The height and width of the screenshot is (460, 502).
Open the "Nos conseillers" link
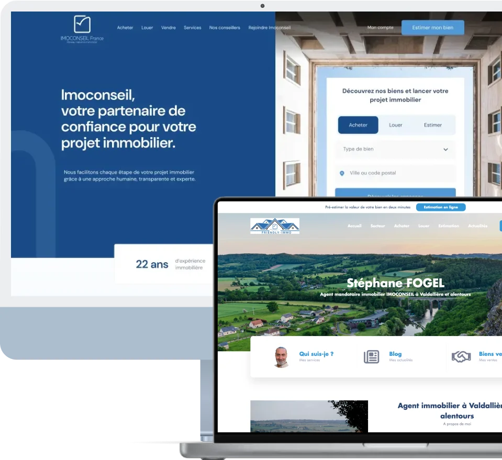[225, 27]
